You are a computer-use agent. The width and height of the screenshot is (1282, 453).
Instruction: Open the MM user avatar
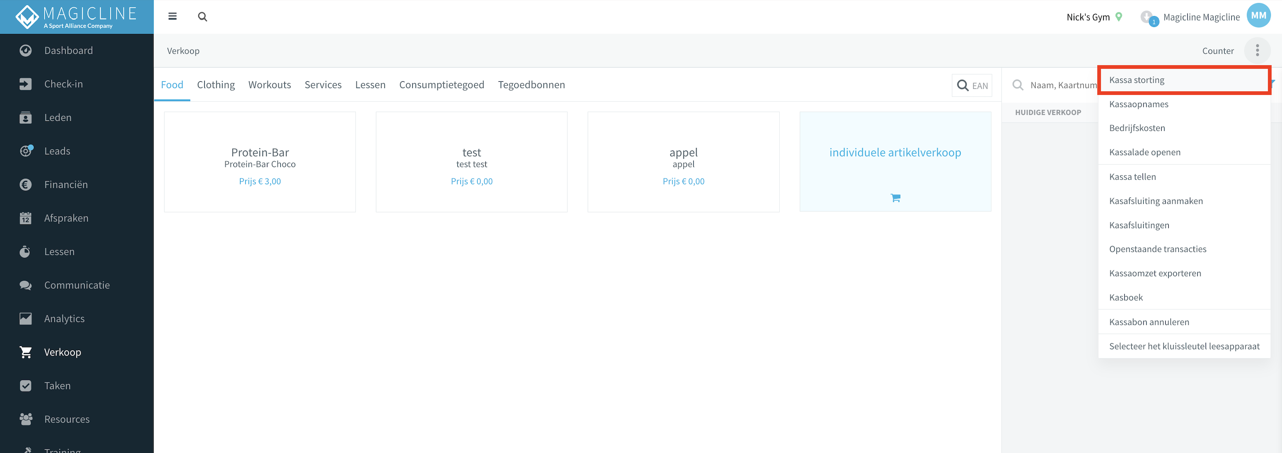pyautogui.click(x=1258, y=16)
